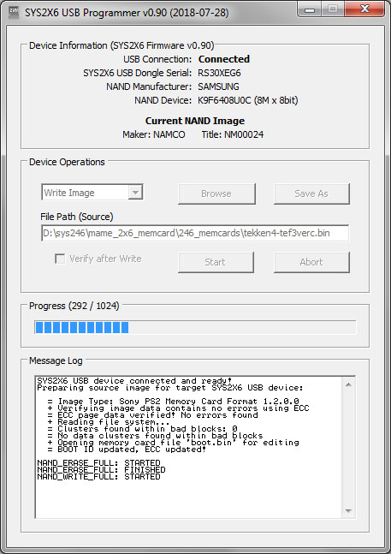
Task: Open the Write Image dropdown arrow
Action: (135, 193)
